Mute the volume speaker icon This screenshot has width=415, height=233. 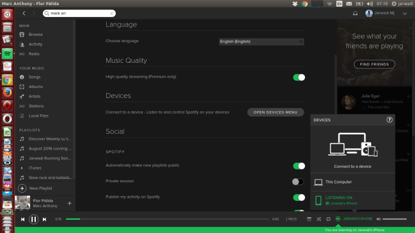(x=379, y=219)
